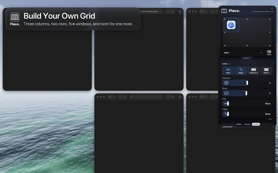This screenshot has height=173, width=278.
Task: Select empty grid cell right of Safari icon
Action: [x=247, y=25]
